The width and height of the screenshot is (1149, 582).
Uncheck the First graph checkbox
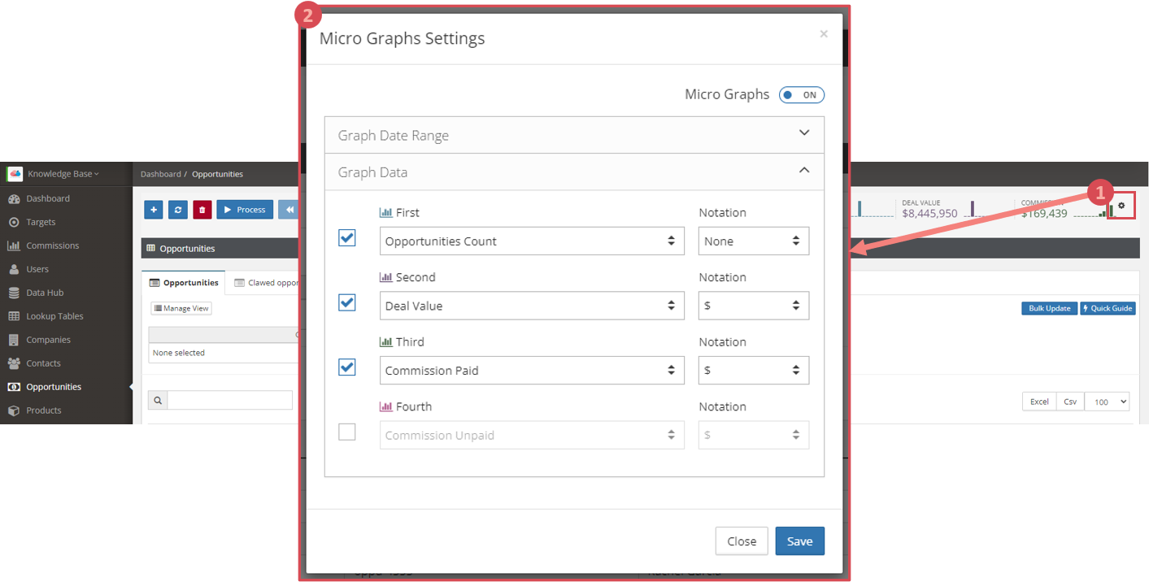(x=347, y=237)
